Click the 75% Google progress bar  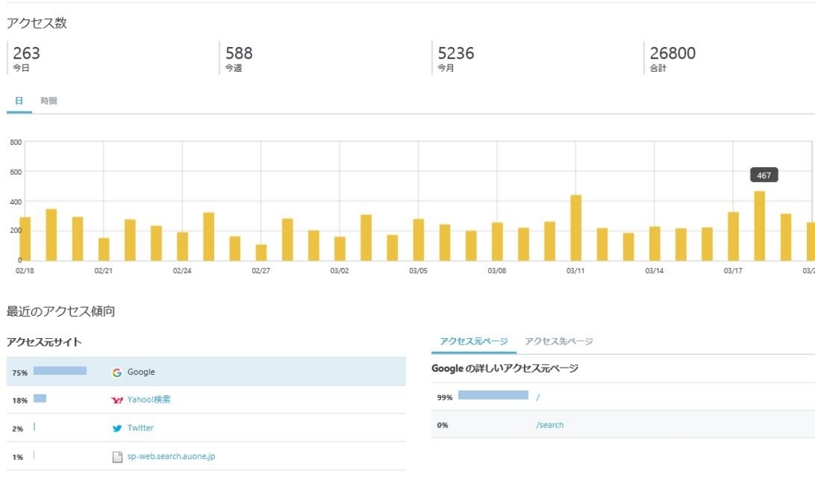click(x=60, y=371)
